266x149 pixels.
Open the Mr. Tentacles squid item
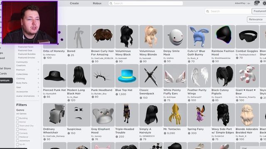(175, 115)
